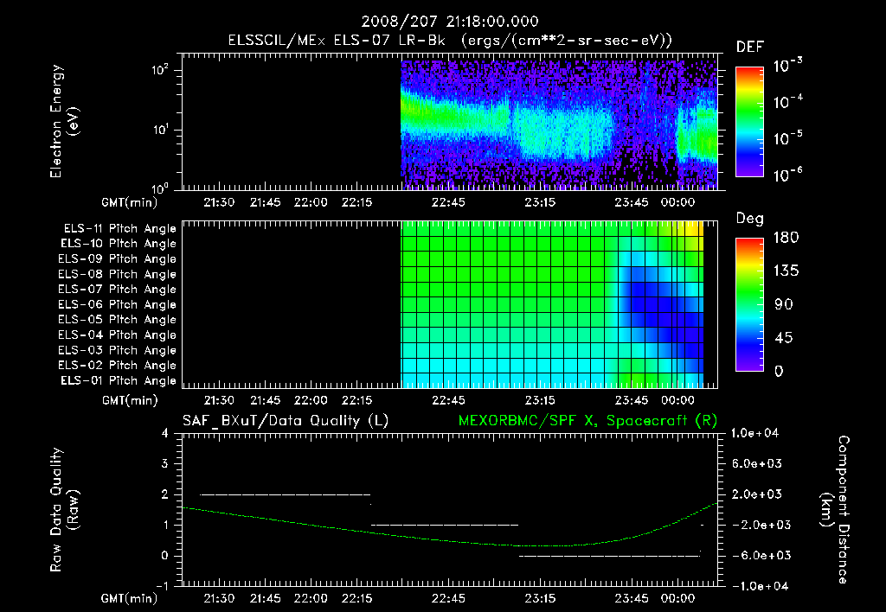Click 21:30 under the energy spectrogram
886x612 pixels.
(x=219, y=202)
